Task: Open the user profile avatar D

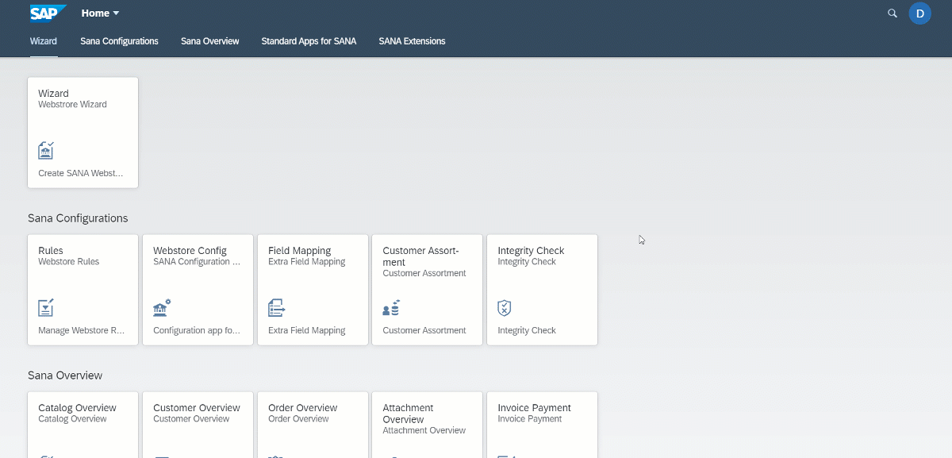Action: point(919,13)
